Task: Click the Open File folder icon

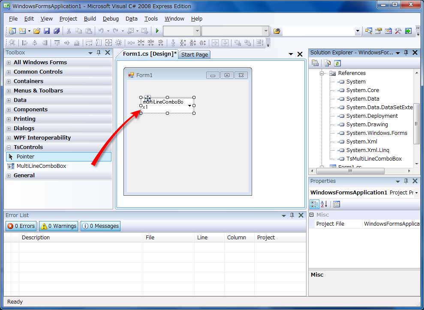Action: tap(37, 31)
